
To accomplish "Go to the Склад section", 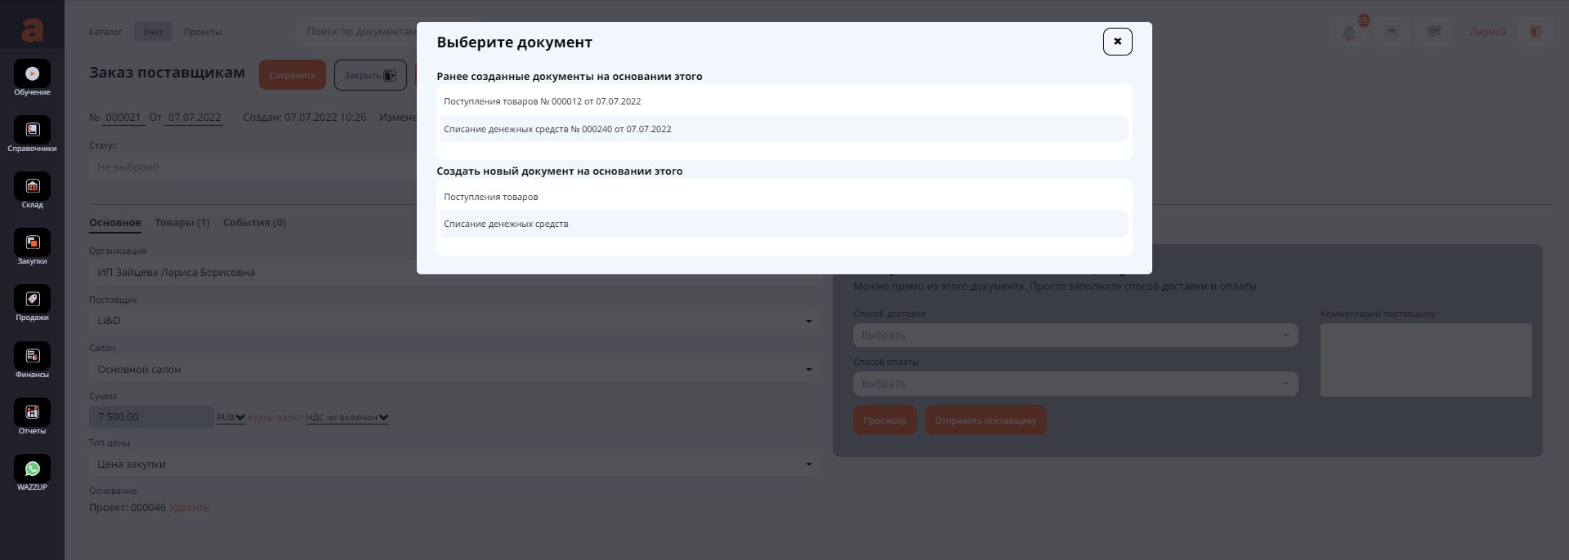I will (x=32, y=187).
